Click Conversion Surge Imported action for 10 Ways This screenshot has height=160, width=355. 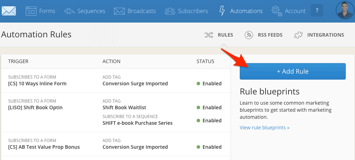pos(135,84)
